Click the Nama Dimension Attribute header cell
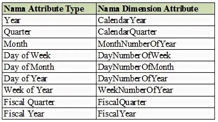The image size is (218, 122). [155, 8]
